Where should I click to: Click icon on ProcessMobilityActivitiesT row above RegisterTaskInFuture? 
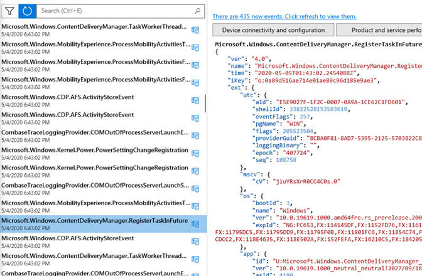click(x=195, y=206)
